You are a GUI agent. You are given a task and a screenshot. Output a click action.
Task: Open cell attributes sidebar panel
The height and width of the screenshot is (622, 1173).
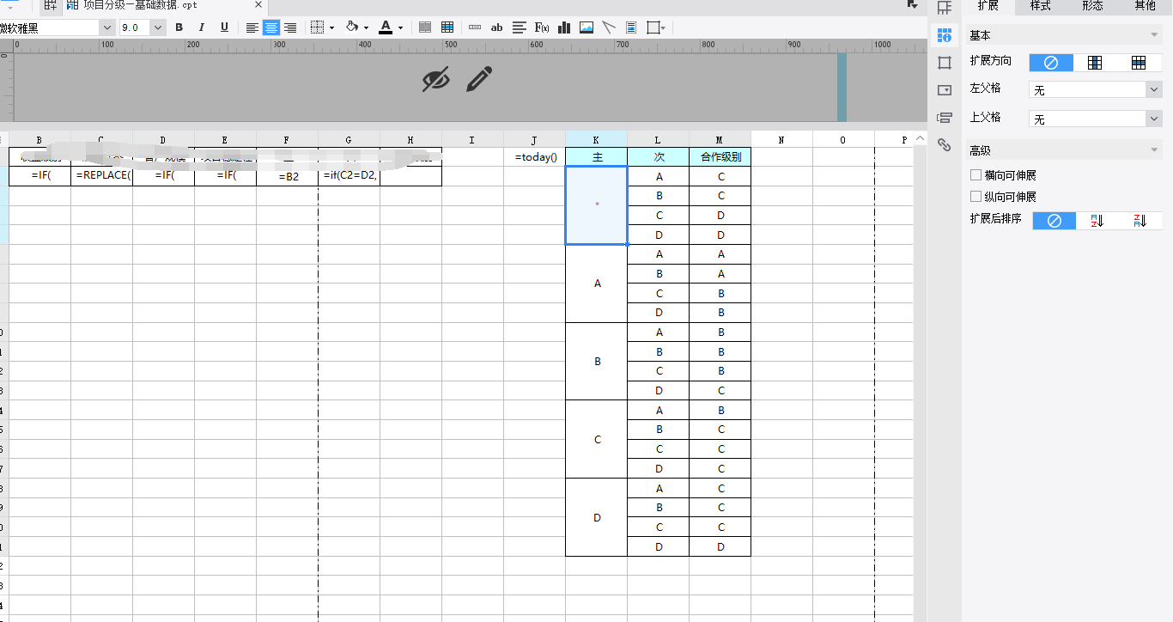click(x=945, y=35)
